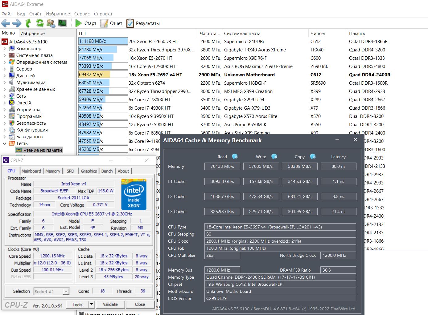This screenshot has height=315, width=428.
Task: Click the Read column info bubble icon
Action: (235, 156)
